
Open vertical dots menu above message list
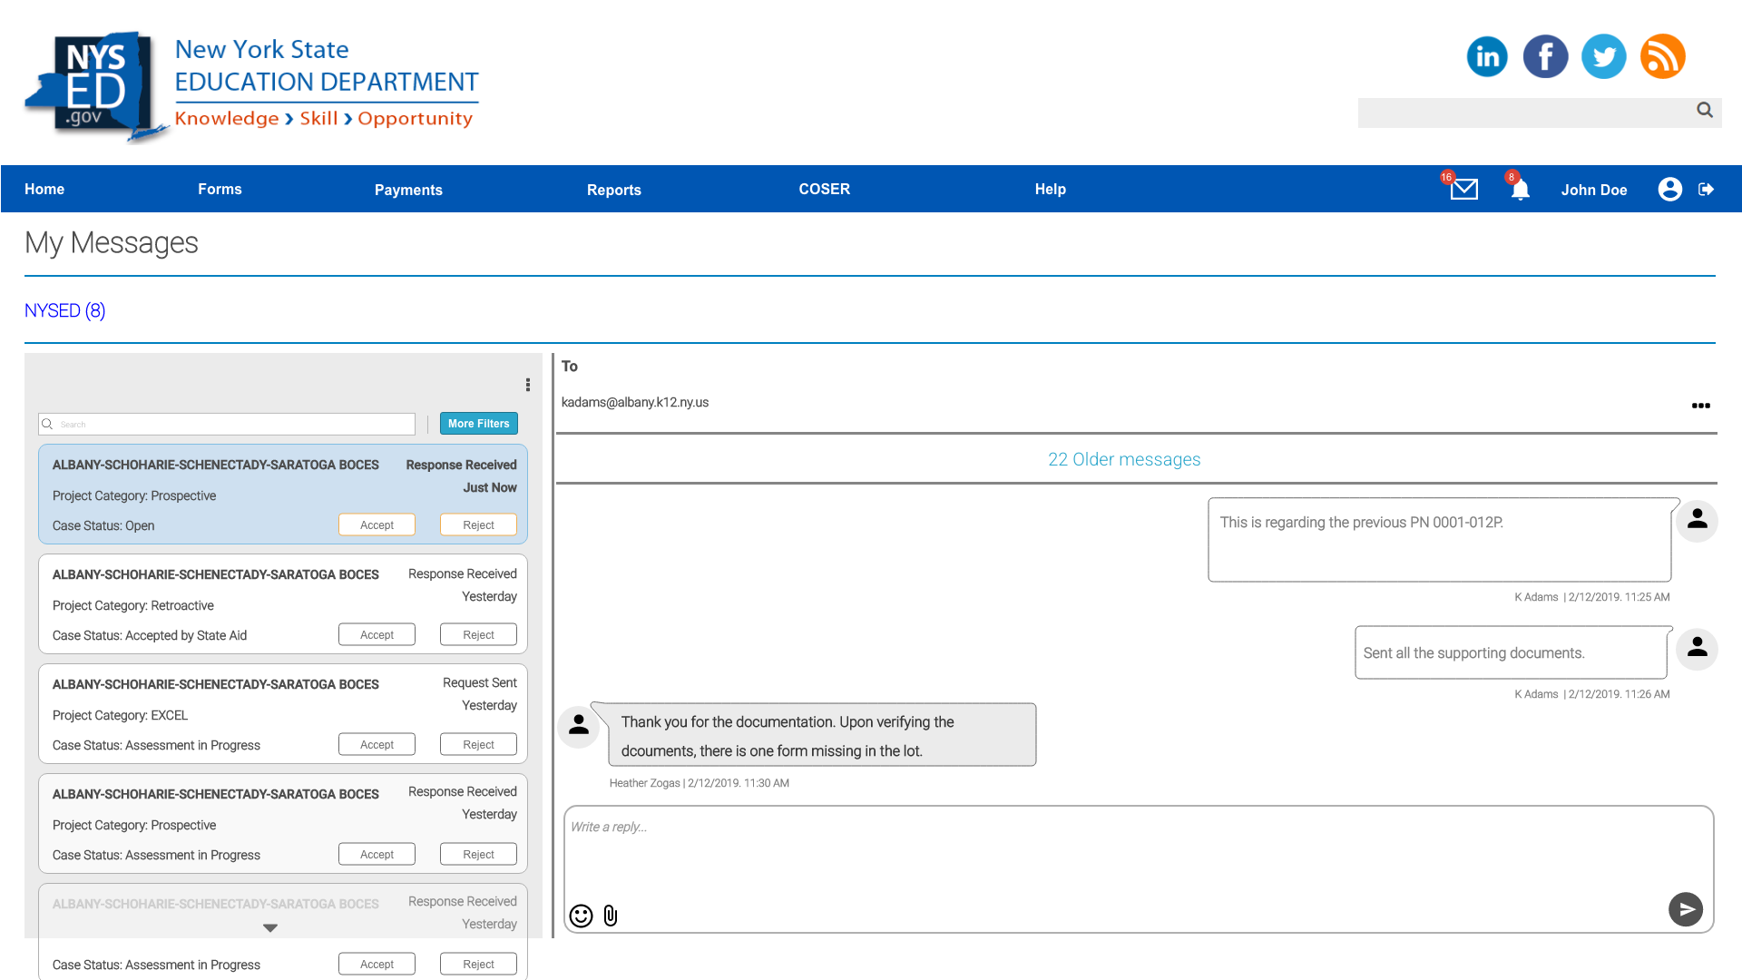527,385
